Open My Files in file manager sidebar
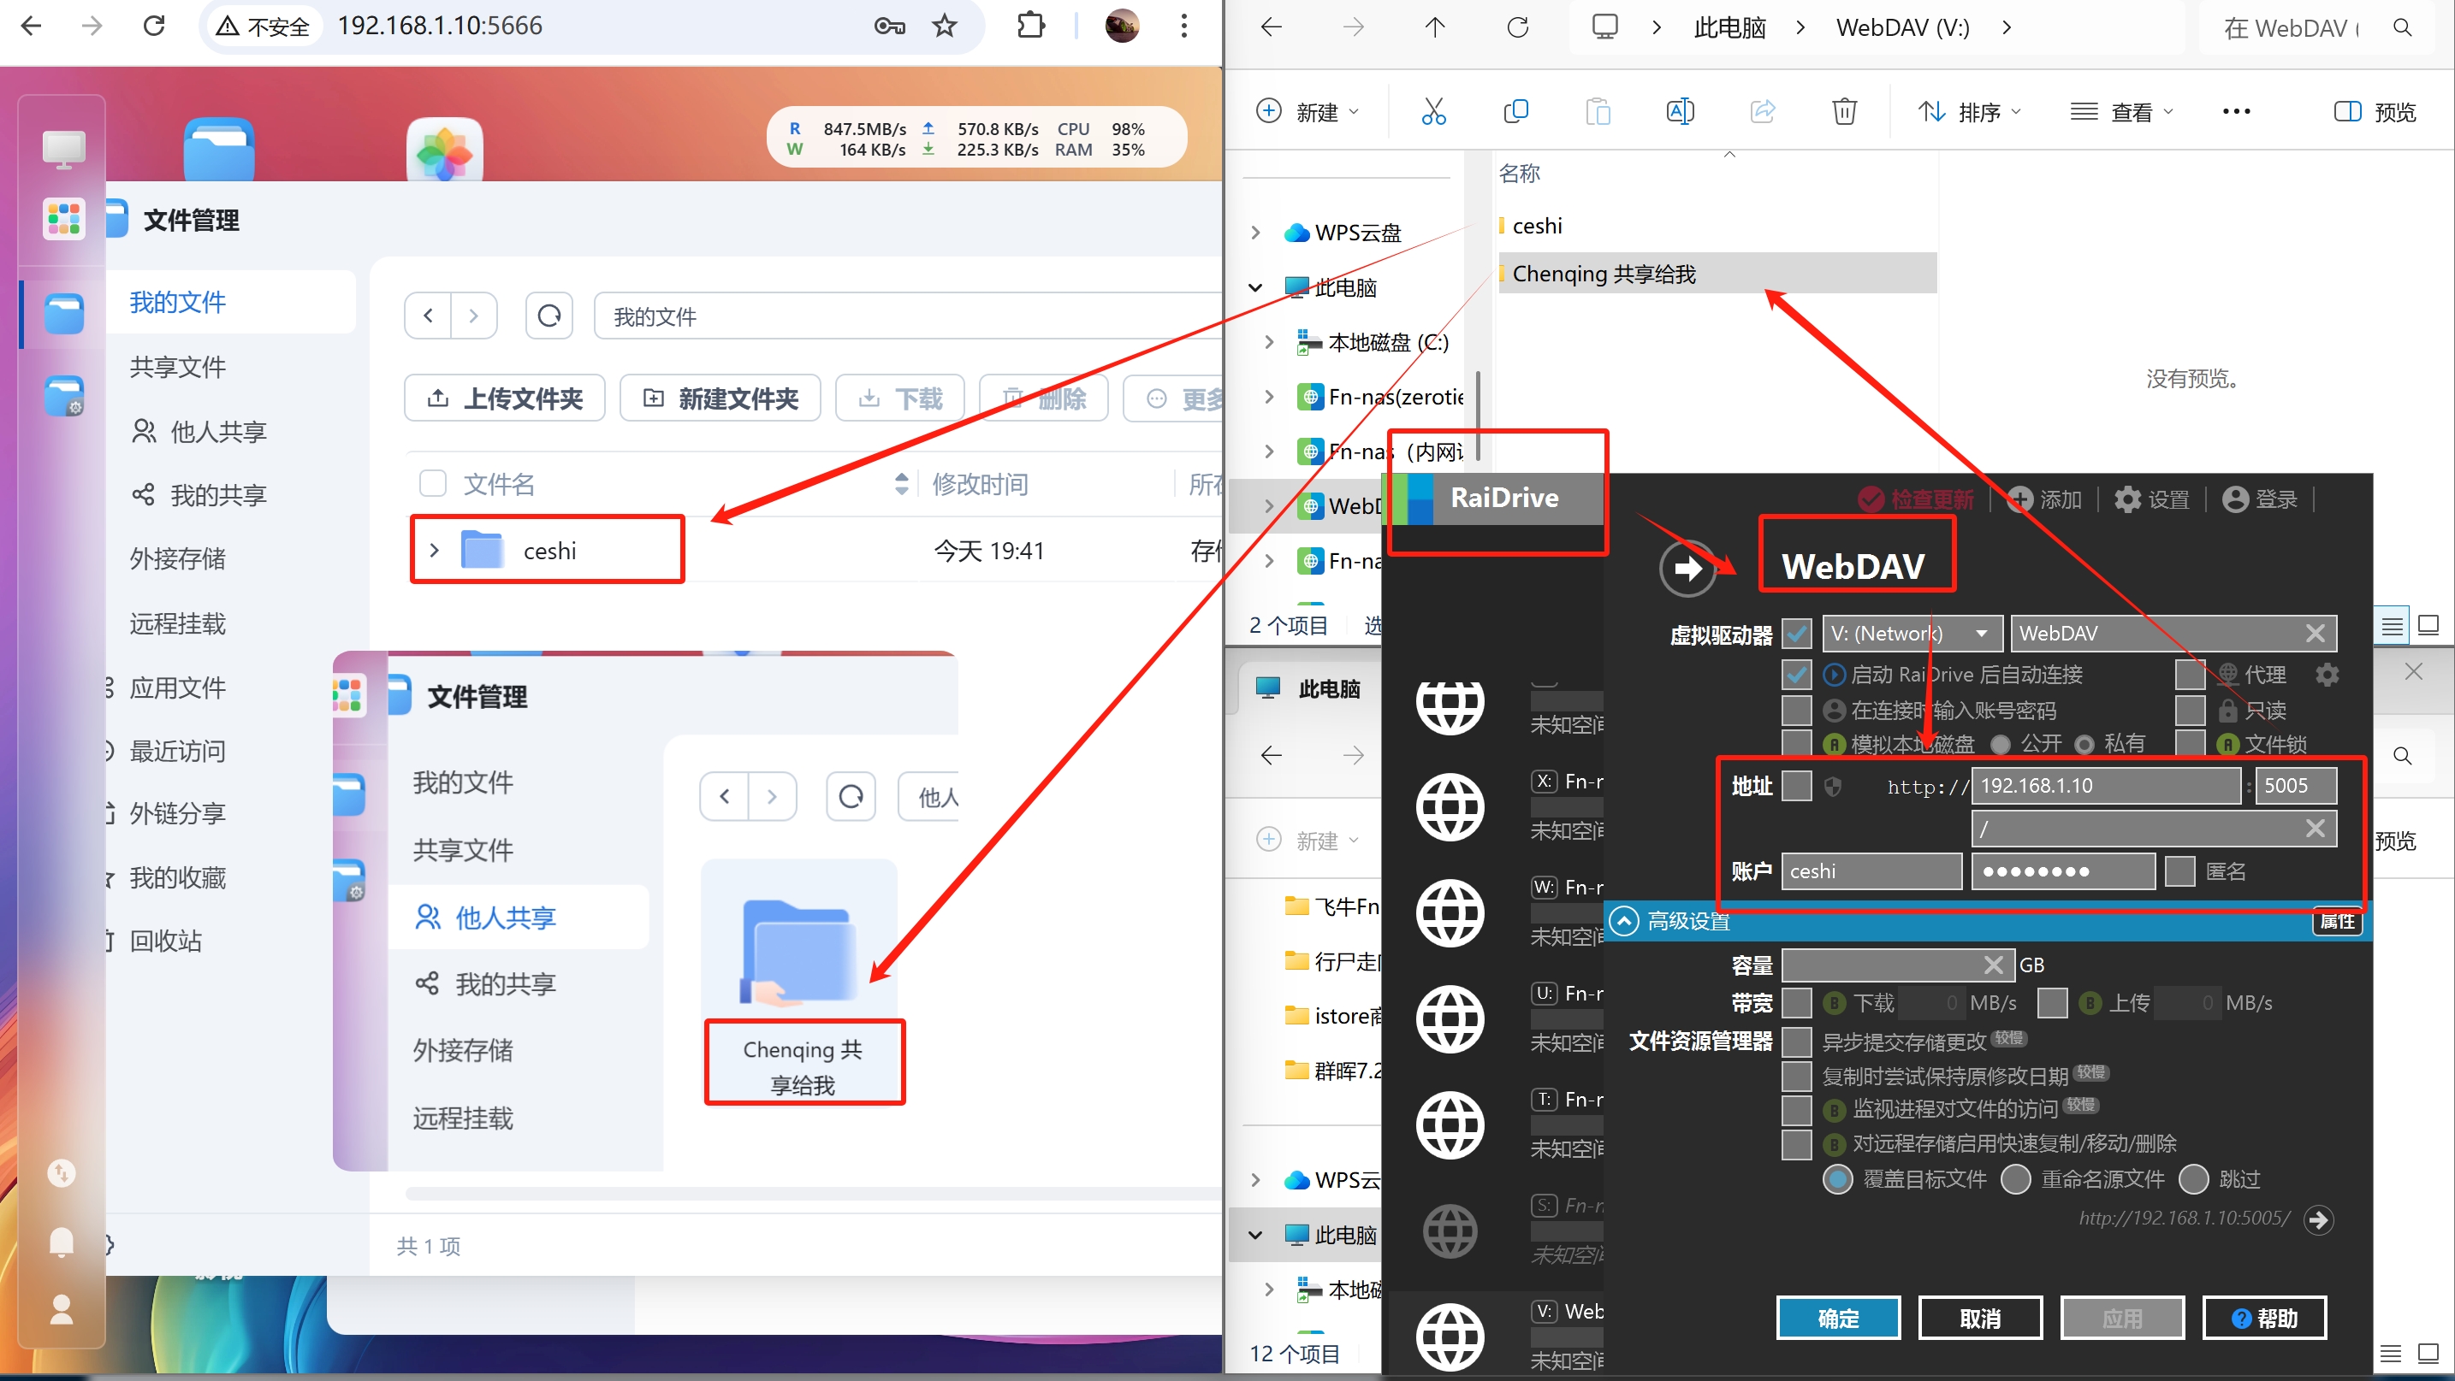The width and height of the screenshot is (2455, 1381). point(177,302)
